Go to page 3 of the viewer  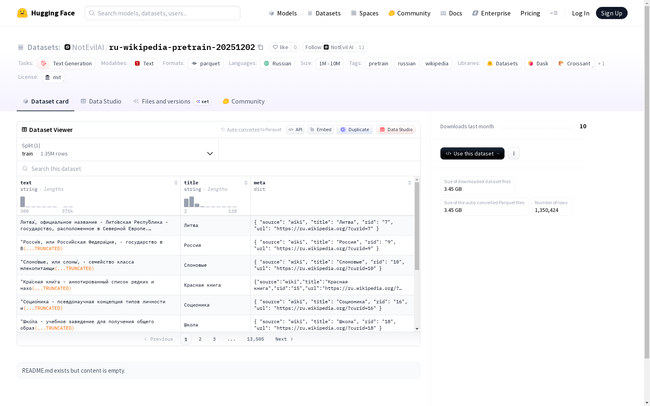click(x=214, y=339)
